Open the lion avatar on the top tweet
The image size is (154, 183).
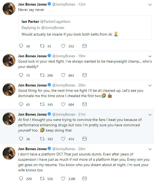coord(9,9)
